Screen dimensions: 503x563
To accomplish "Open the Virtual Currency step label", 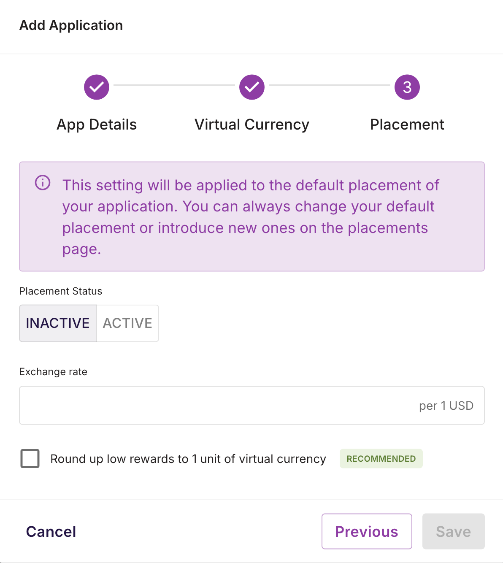I will tap(252, 125).
